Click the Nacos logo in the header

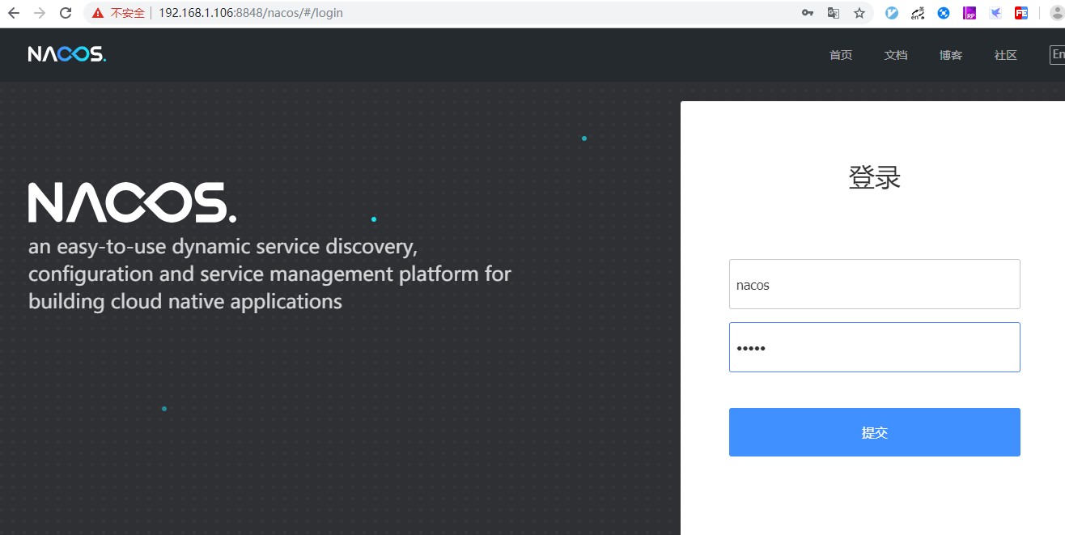[67, 54]
